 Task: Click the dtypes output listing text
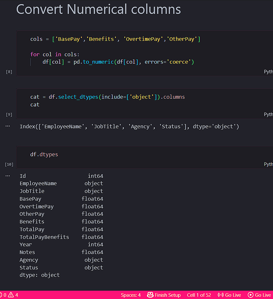pyautogui.click(x=61, y=225)
